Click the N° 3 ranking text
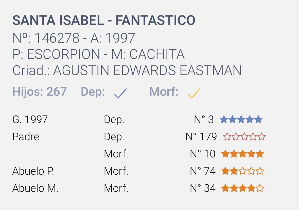Screen dimensions: 299x210 click(204, 120)
